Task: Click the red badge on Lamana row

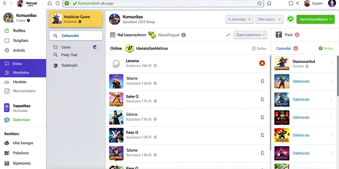Action: 262,63
